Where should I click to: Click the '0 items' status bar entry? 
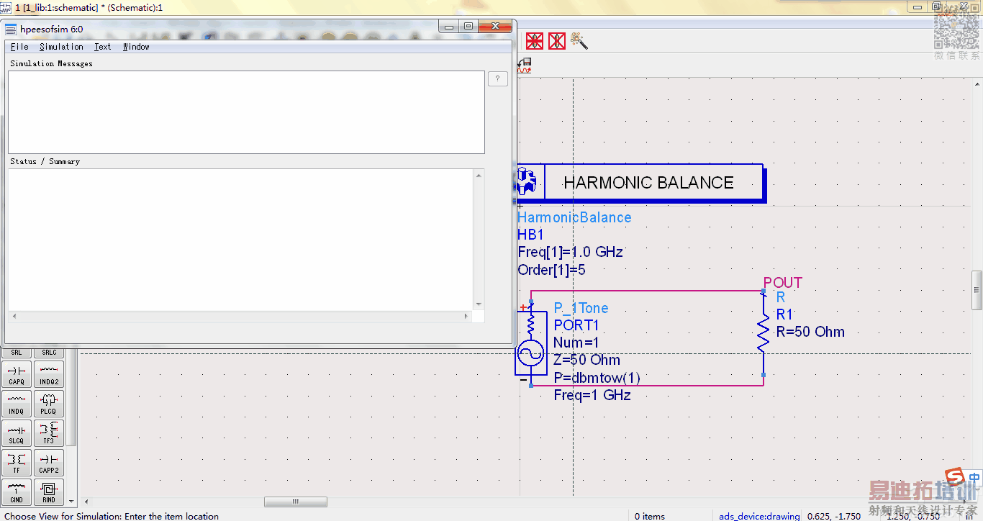pos(650,516)
